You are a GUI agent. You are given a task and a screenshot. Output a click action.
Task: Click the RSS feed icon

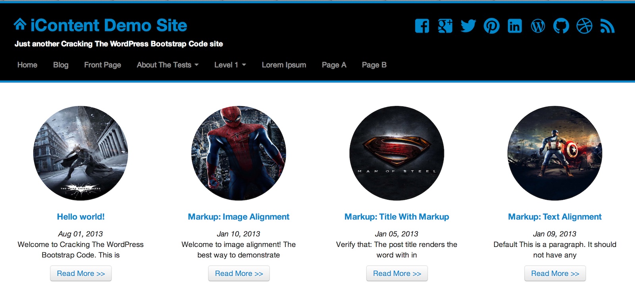coord(607,26)
